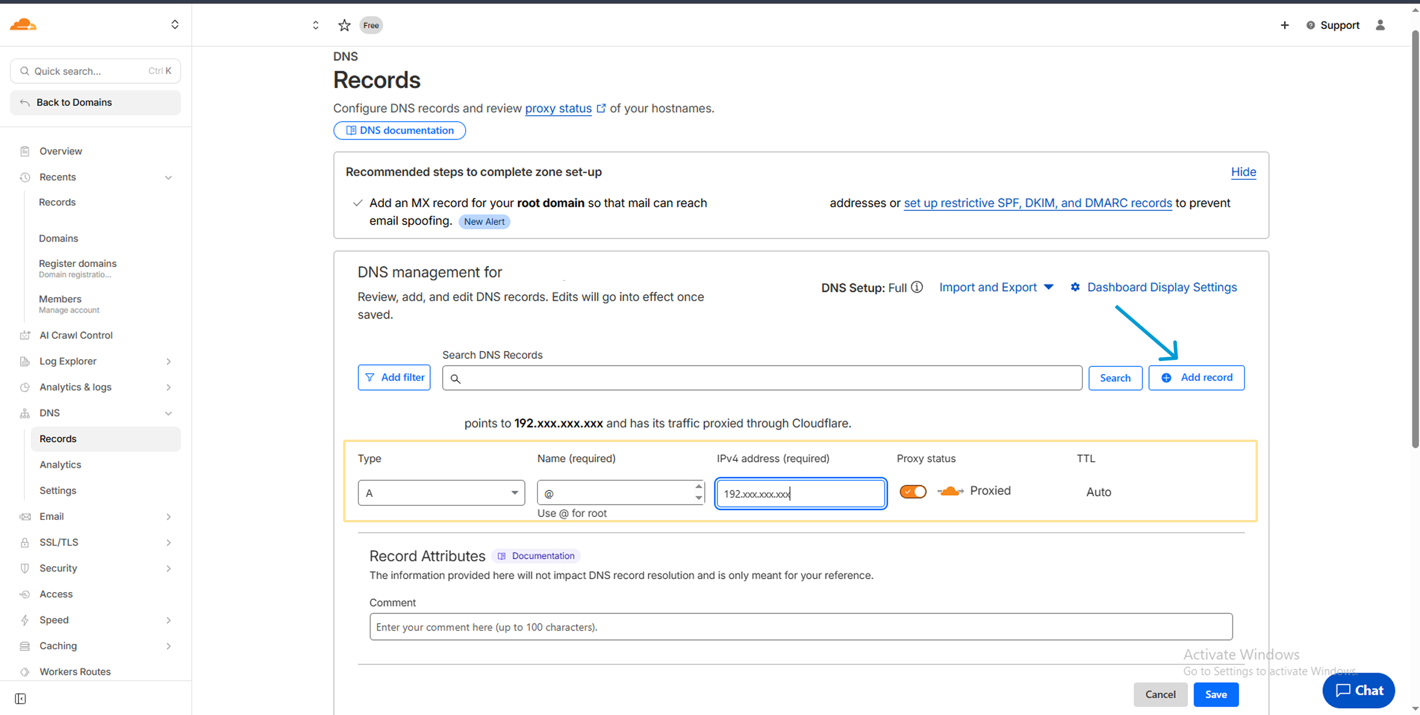Open the user profile icon
This screenshot has height=715, width=1420.
coord(1380,25)
